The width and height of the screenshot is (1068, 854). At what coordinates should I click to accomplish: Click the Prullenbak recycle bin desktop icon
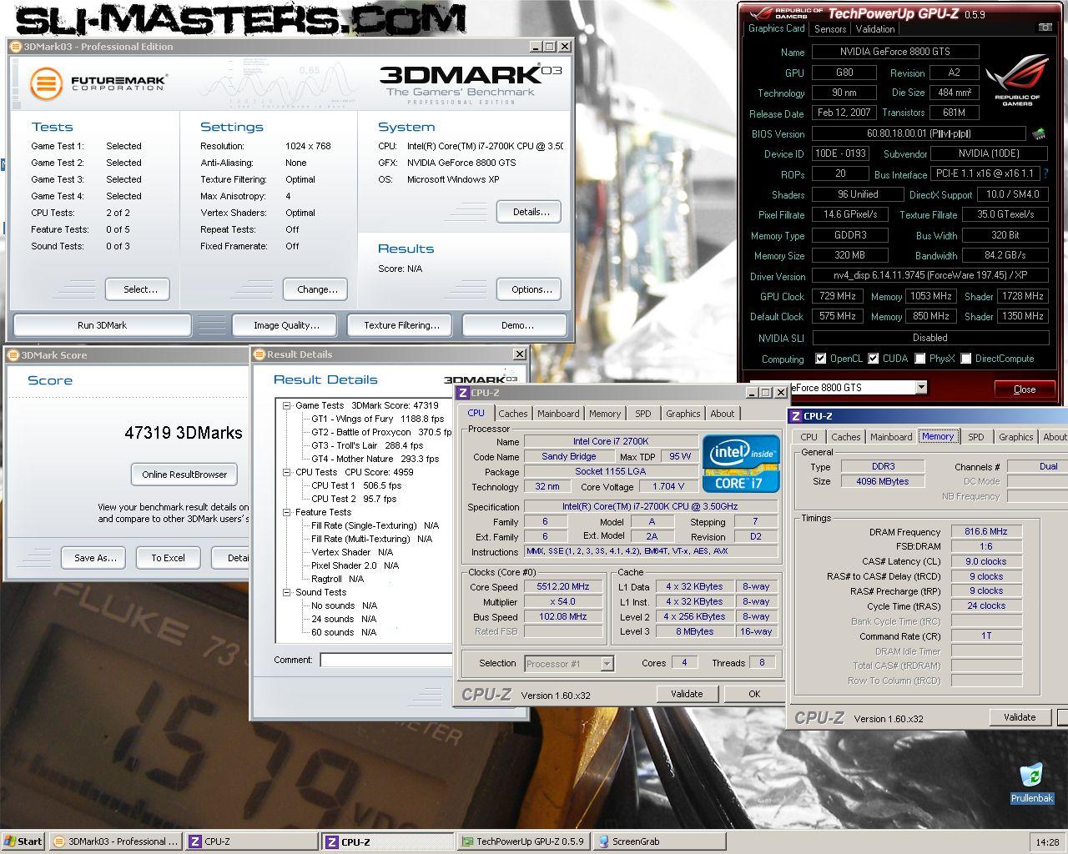pos(1032,783)
